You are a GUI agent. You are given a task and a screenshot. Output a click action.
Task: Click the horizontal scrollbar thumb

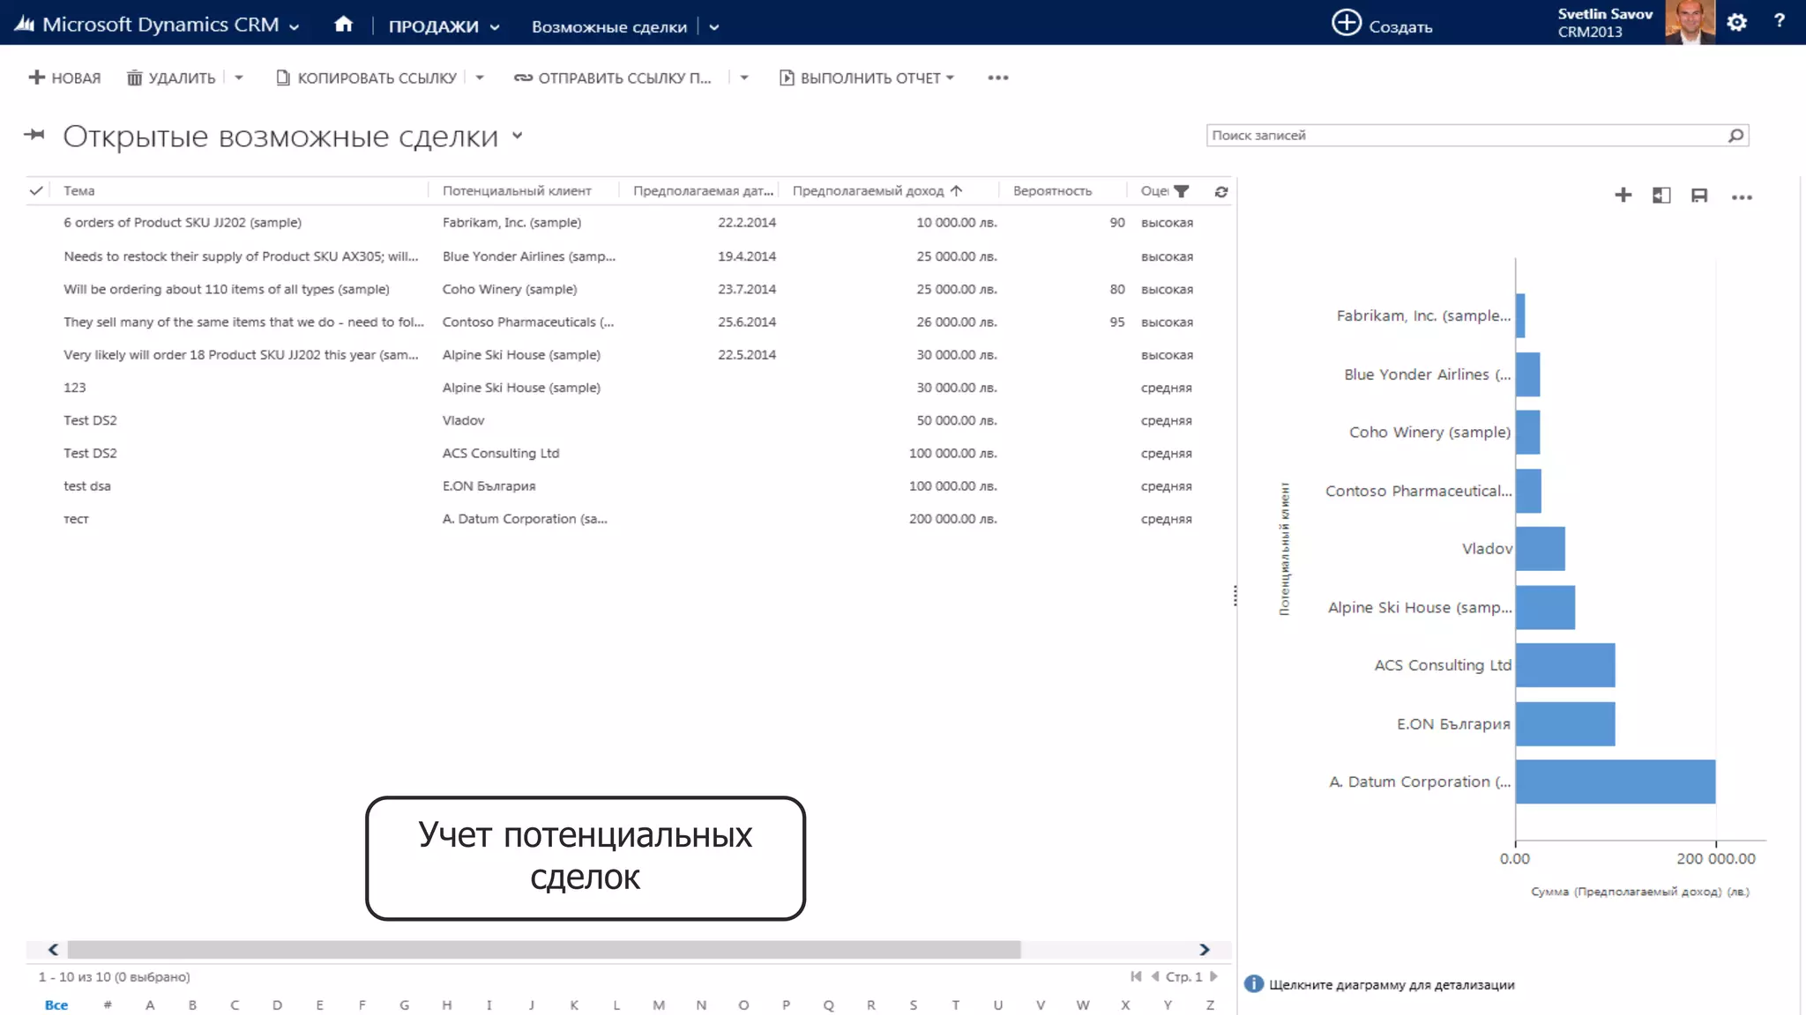pyautogui.click(x=544, y=949)
